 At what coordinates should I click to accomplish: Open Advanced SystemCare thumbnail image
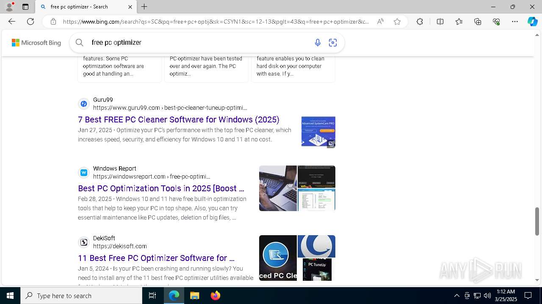click(318, 132)
